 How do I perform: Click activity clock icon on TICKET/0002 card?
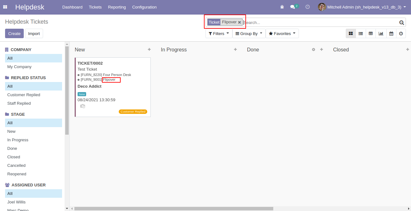[x=83, y=106]
